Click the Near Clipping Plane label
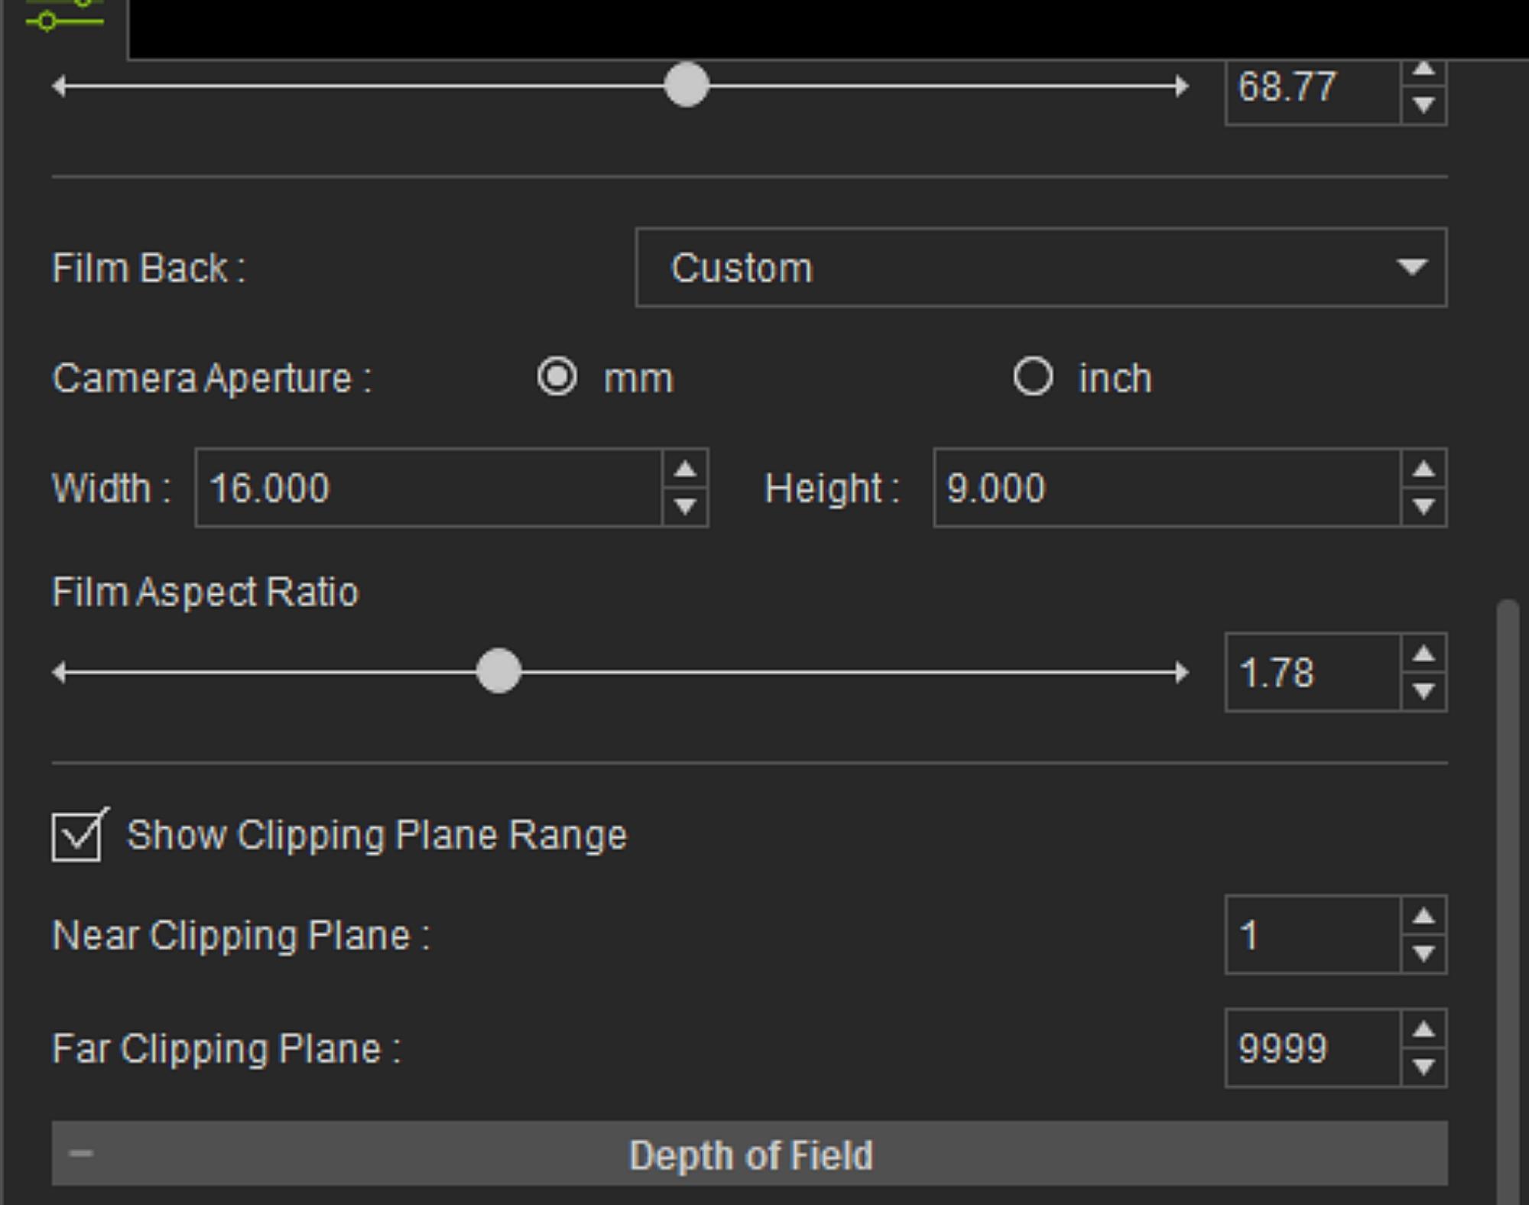This screenshot has height=1205, width=1529. pyautogui.click(x=241, y=935)
